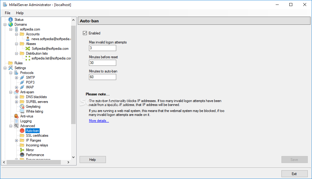Screen dimensions: 312x179
Task: Click the Anti-virus bug icon
Action: pos(16,116)
